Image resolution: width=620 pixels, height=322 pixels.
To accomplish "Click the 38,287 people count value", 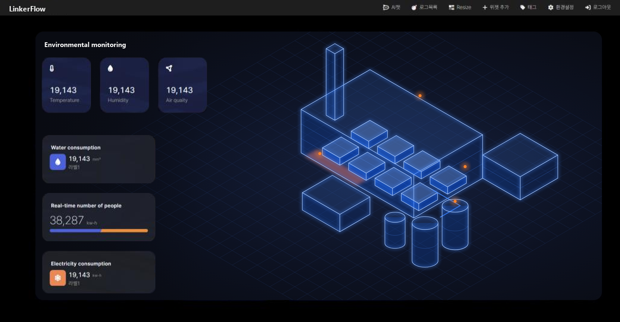I will 67,220.
